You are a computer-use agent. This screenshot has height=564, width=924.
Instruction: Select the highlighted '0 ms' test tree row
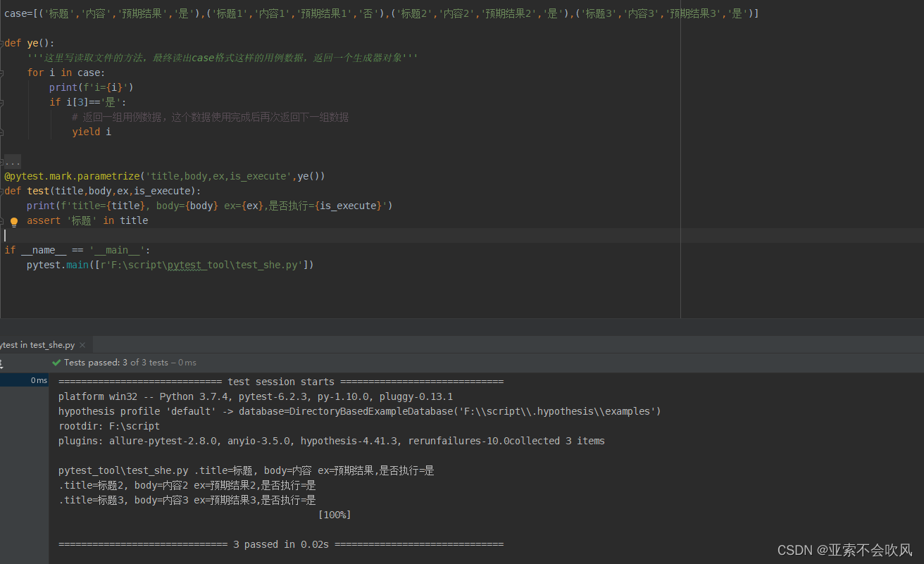(x=24, y=381)
